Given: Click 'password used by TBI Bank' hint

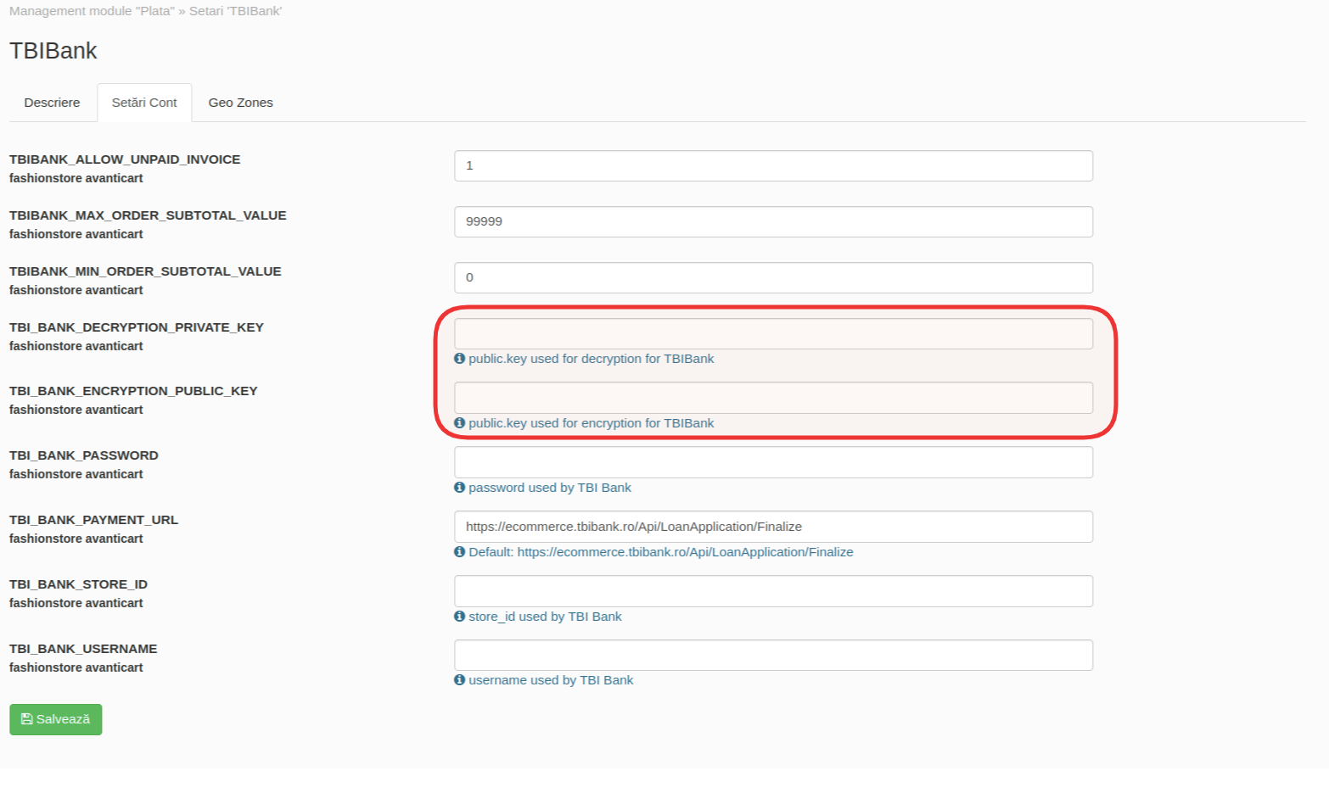Looking at the screenshot, I should pos(550,488).
